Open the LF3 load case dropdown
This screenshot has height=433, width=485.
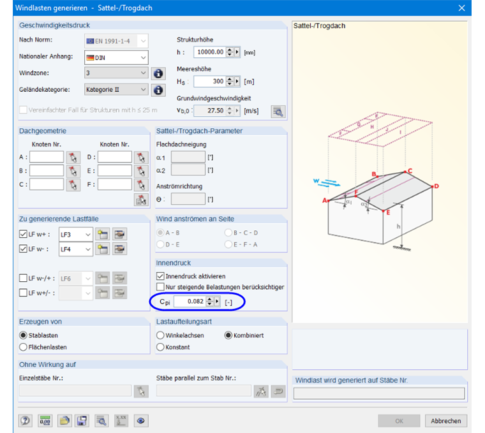point(76,235)
